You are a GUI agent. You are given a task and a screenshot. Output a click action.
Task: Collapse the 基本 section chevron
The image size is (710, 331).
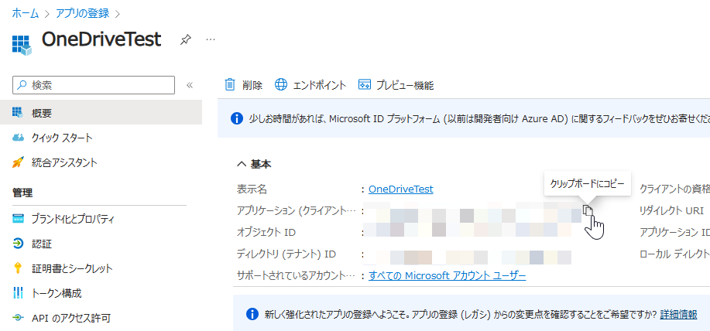click(242, 164)
